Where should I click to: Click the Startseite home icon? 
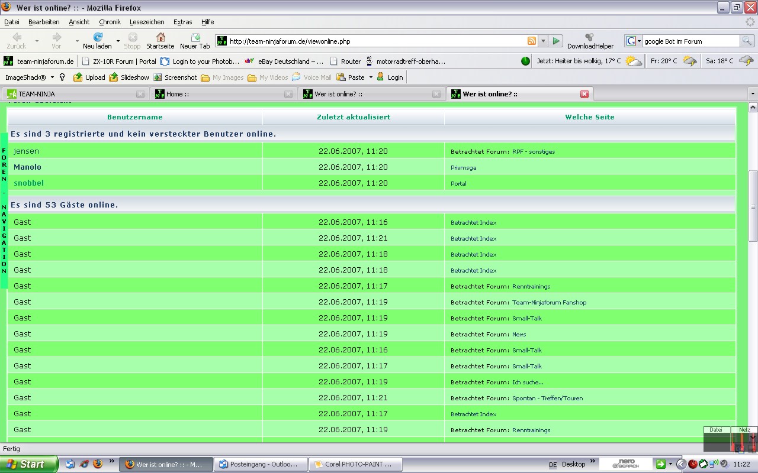tap(160, 37)
